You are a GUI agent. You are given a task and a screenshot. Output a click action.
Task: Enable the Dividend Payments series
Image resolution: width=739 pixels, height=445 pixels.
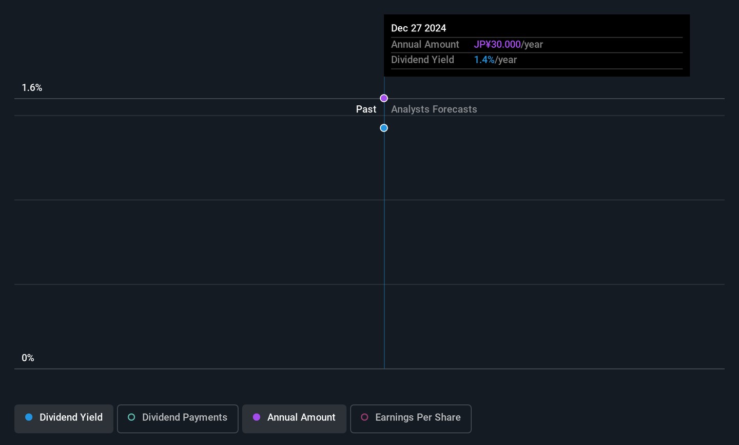(178, 418)
